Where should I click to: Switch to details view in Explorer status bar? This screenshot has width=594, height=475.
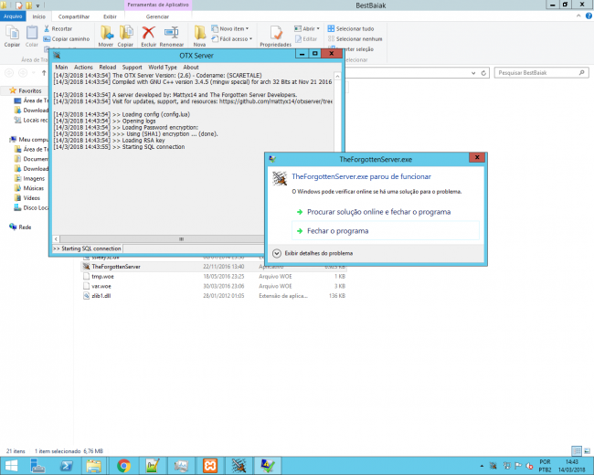[577, 450]
